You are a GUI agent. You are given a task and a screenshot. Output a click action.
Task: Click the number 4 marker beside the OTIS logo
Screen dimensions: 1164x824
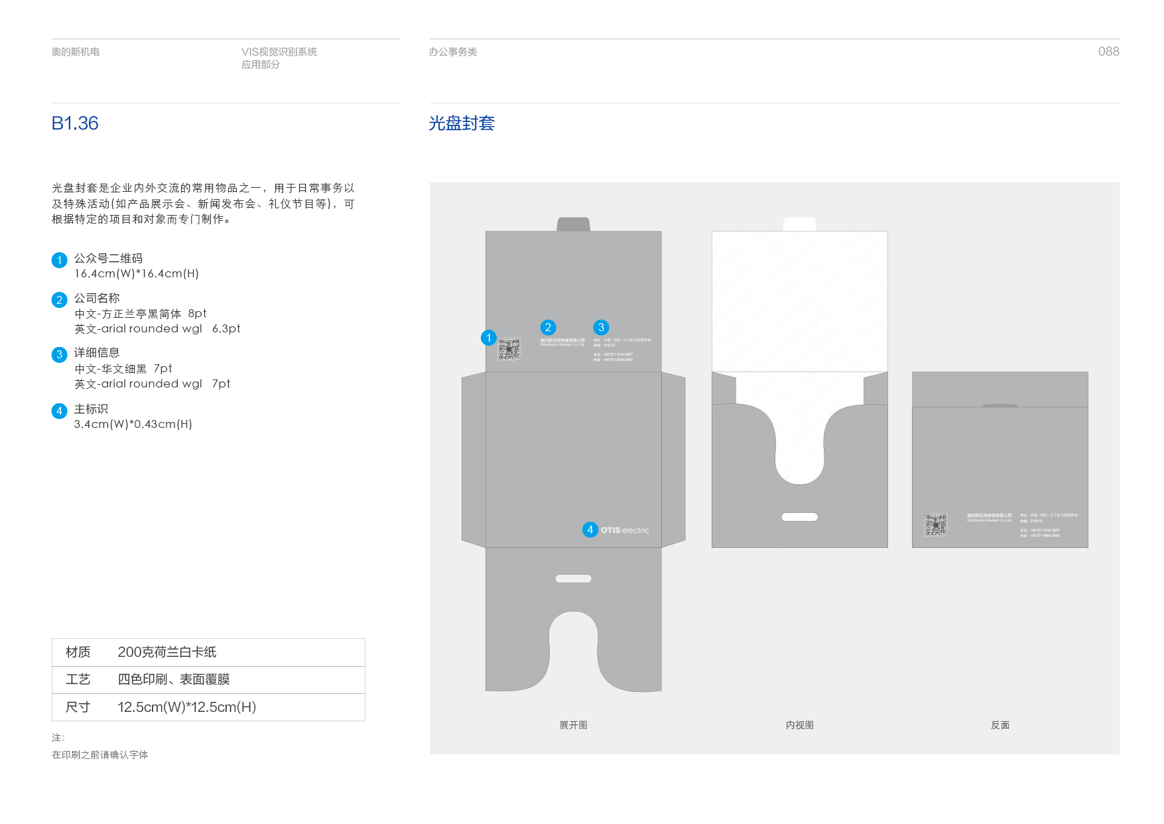(x=590, y=529)
